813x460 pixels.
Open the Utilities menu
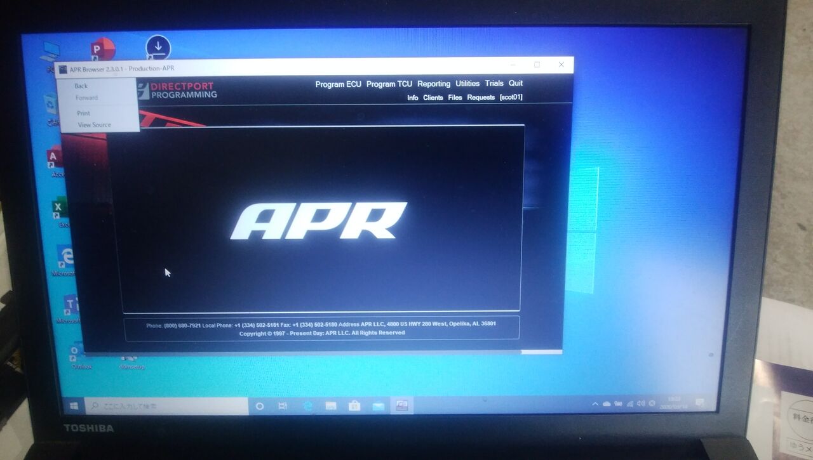click(467, 84)
